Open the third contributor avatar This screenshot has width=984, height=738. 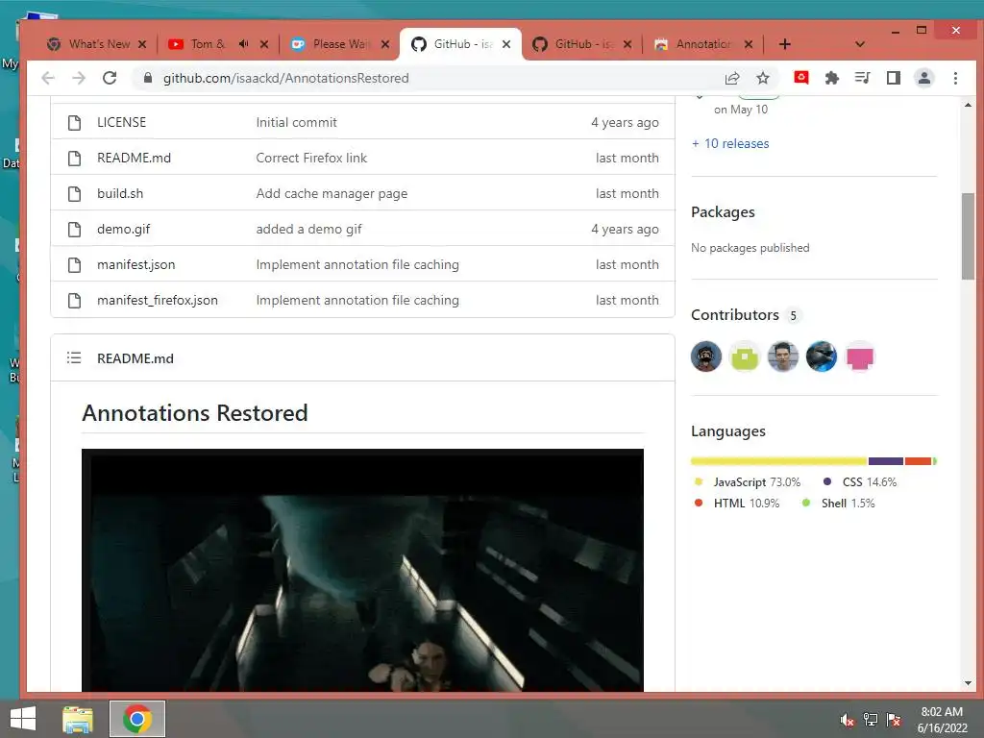click(x=782, y=357)
